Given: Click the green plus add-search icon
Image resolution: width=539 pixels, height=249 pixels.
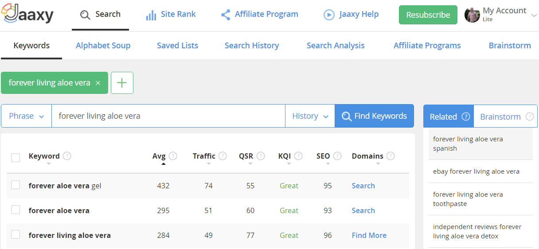Looking at the screenshot, I should coord(122,83).
